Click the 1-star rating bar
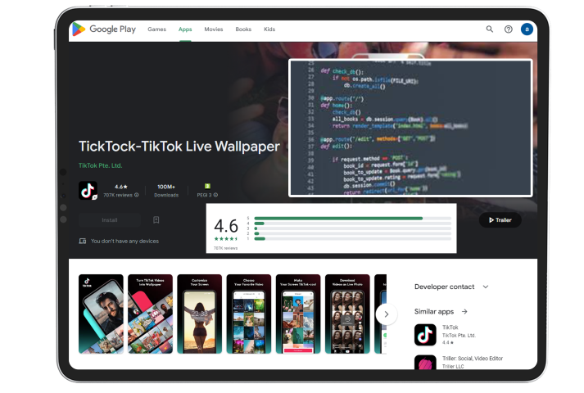 click(352, 239)
